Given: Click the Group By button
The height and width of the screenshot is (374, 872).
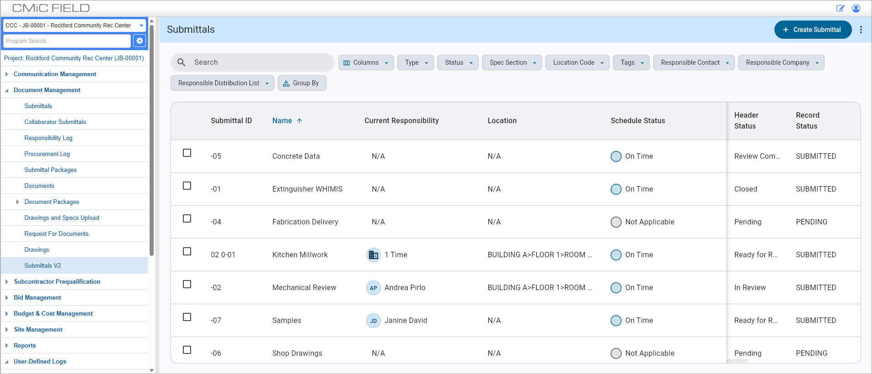Looking at the screenshot, I should point(302,83).
